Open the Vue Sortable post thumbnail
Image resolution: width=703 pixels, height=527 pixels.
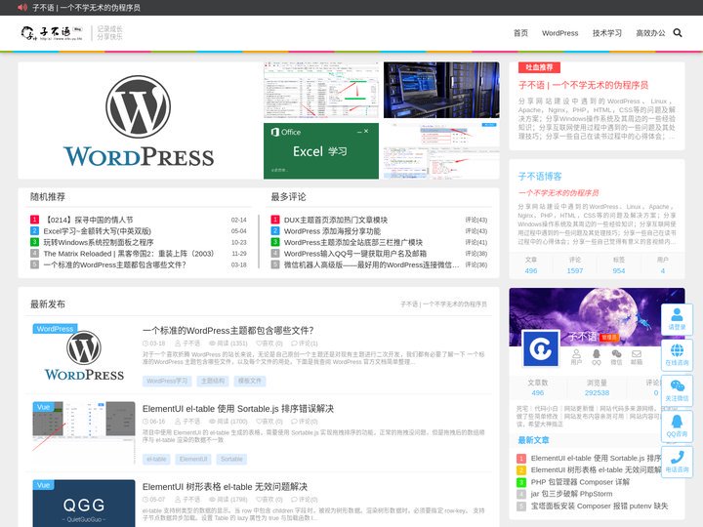point(84,433)
